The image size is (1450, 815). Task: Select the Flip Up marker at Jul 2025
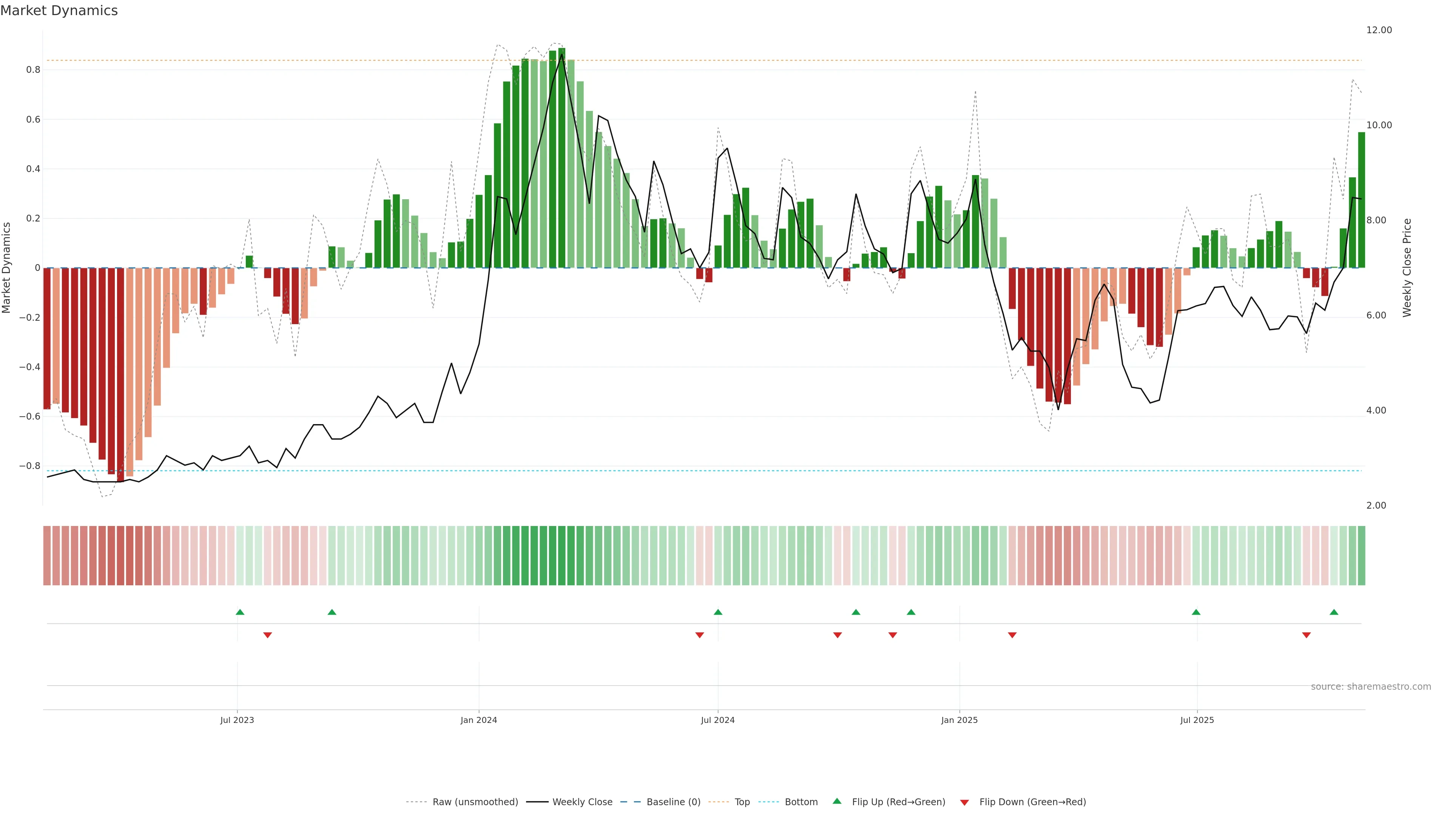click(x=1196, y=612)
